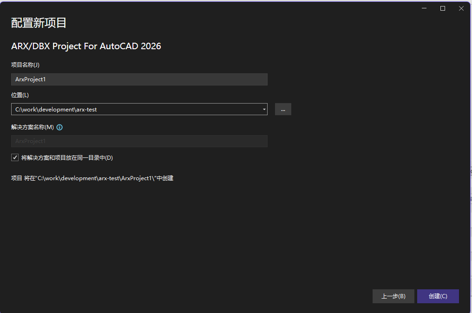
Task: Maximize the project configuration window
Action: tap(443, 8)
